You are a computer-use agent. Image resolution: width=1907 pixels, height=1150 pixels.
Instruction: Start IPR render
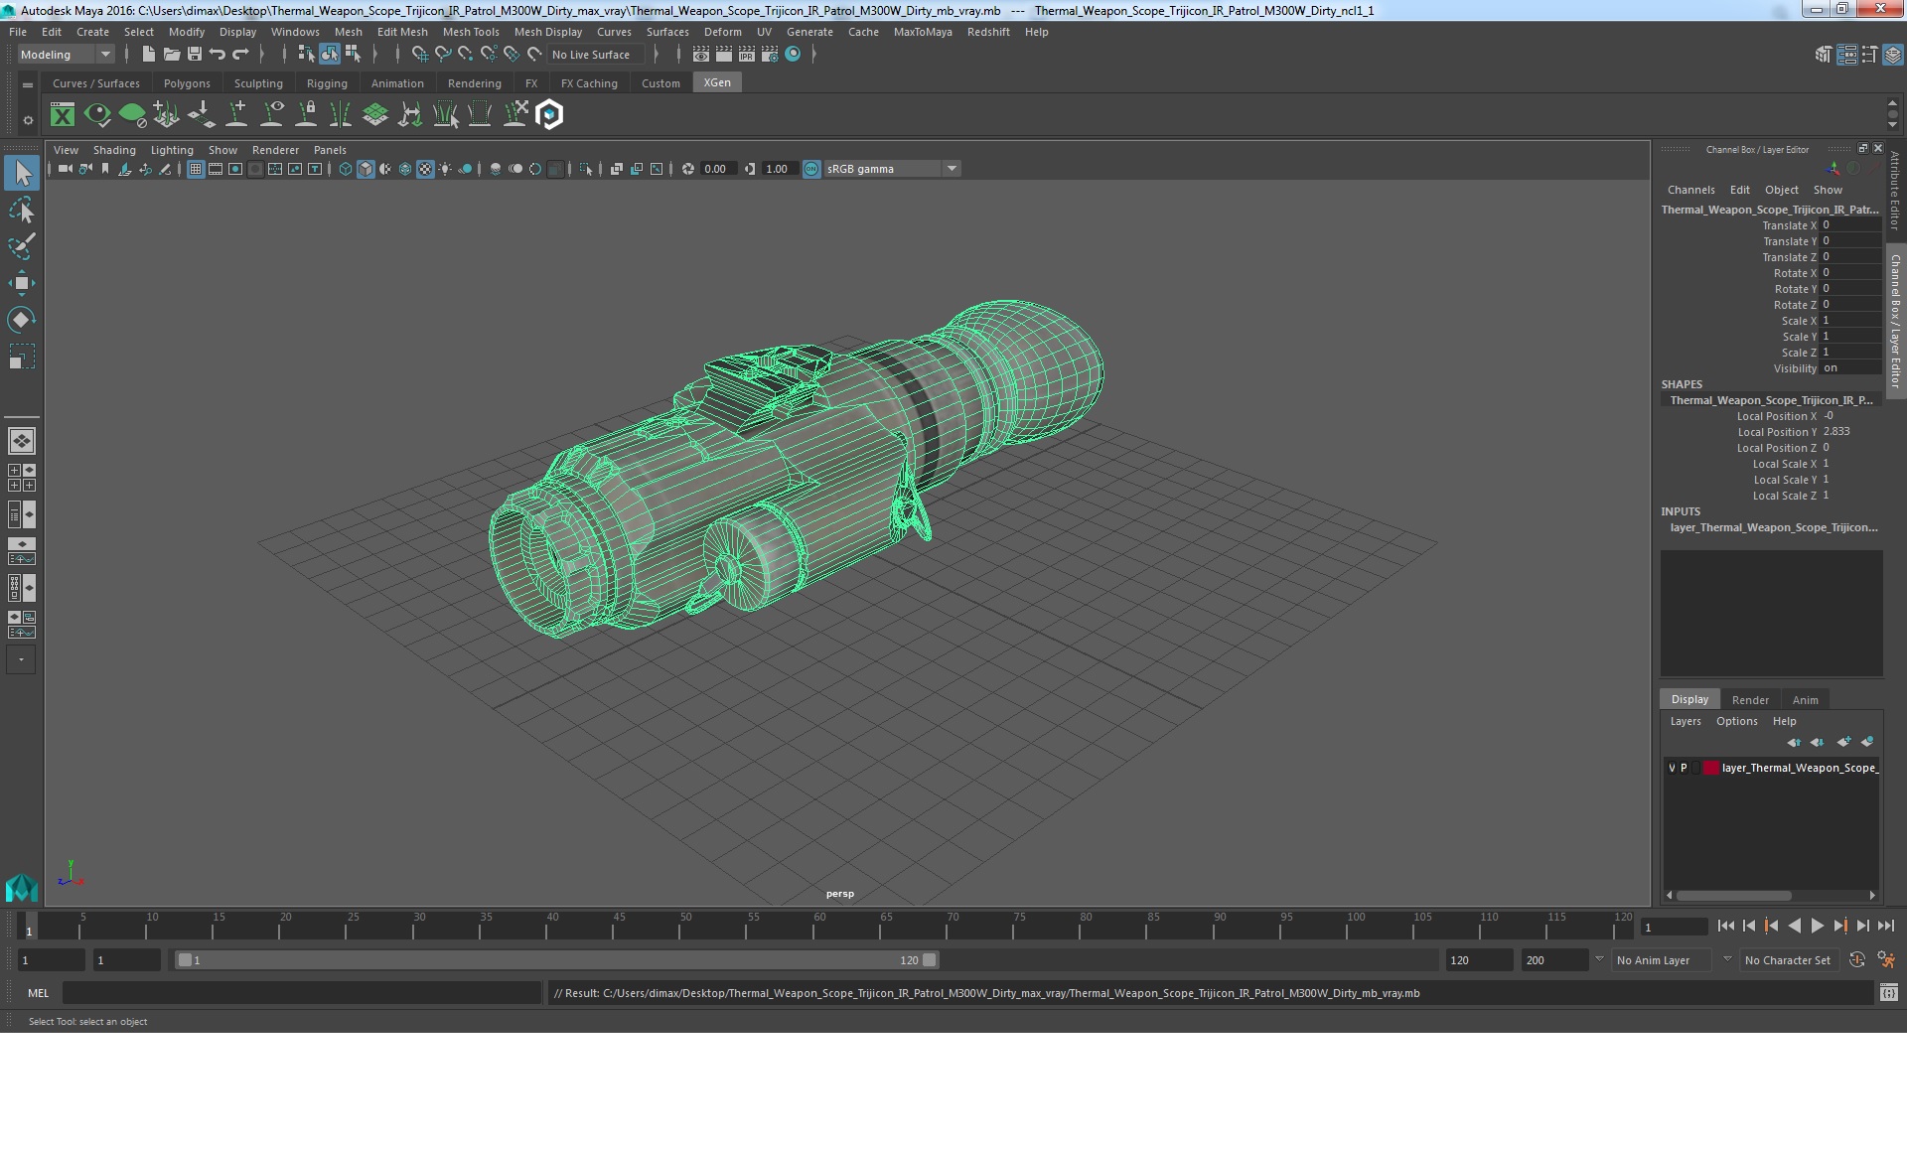click(x=747, y=55)
